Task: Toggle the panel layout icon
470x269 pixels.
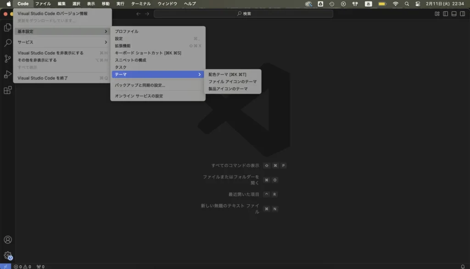Action: [x=454, y=15]
